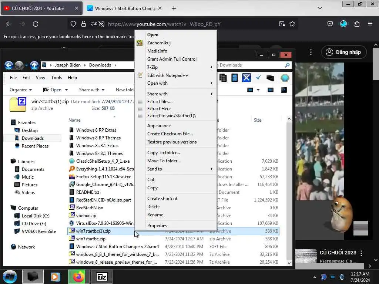Viewport: 379px width, 284px height.
Task: Toggle the preview pane icon in Explorer
Action: 271,90
